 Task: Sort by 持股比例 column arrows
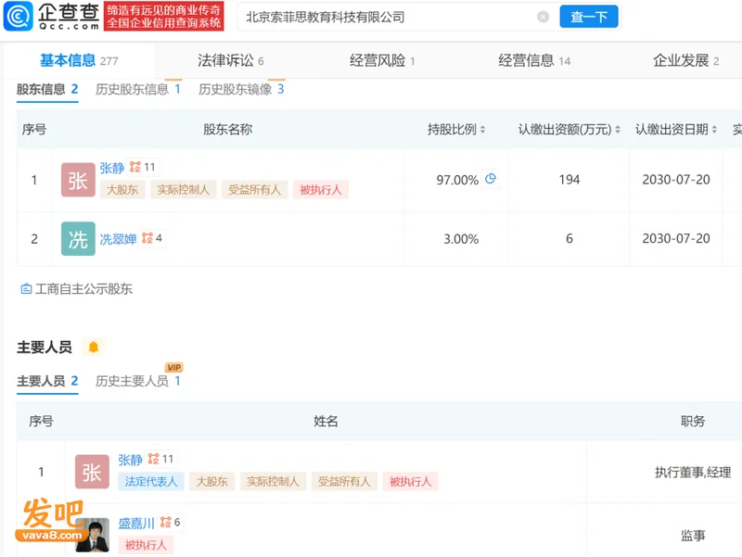482,130
